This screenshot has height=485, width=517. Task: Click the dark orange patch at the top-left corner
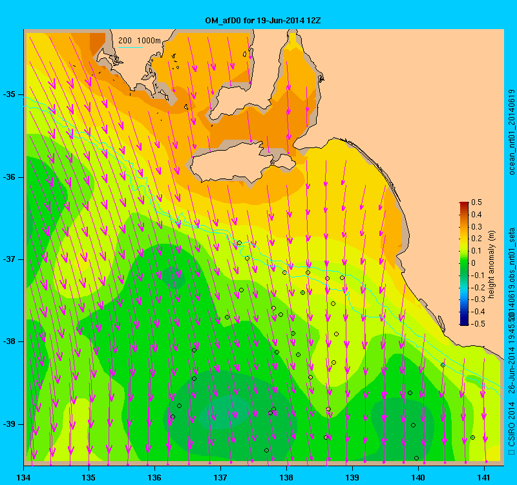[x=97, y=43]
